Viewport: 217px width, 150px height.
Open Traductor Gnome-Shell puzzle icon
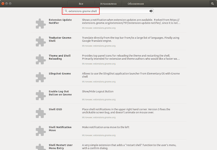[x=41, y=41]
